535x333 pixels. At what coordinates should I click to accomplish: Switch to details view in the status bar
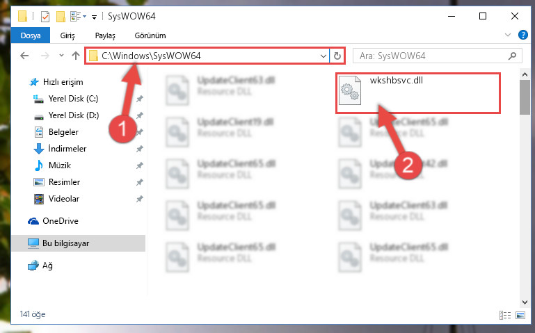(x=505, y=315)
